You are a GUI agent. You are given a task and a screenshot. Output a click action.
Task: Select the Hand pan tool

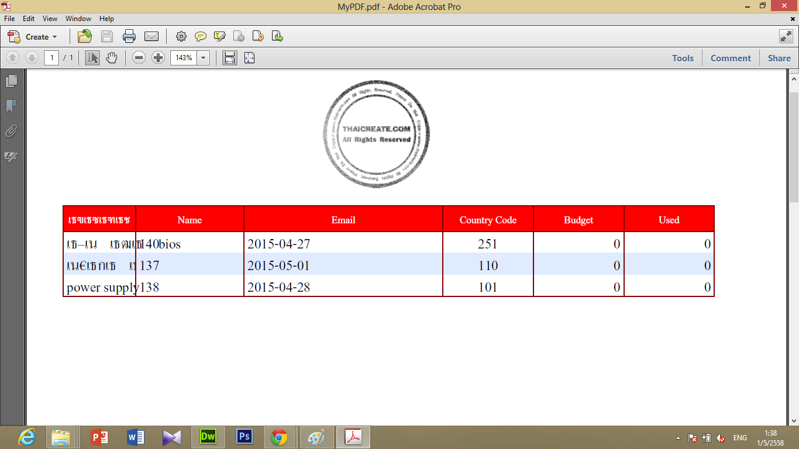click(x=112, y=58)
